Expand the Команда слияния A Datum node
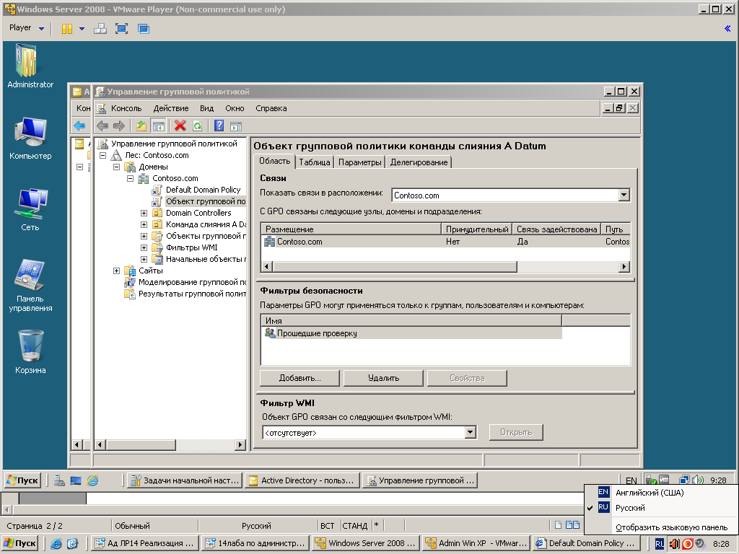 144,224
